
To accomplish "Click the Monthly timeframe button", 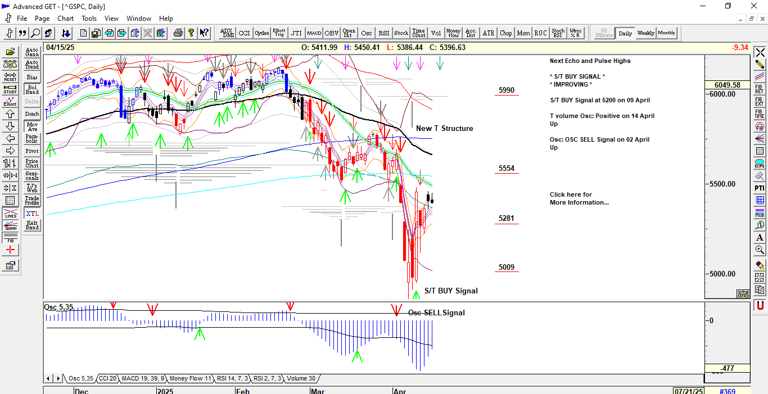I will [667, 33].
